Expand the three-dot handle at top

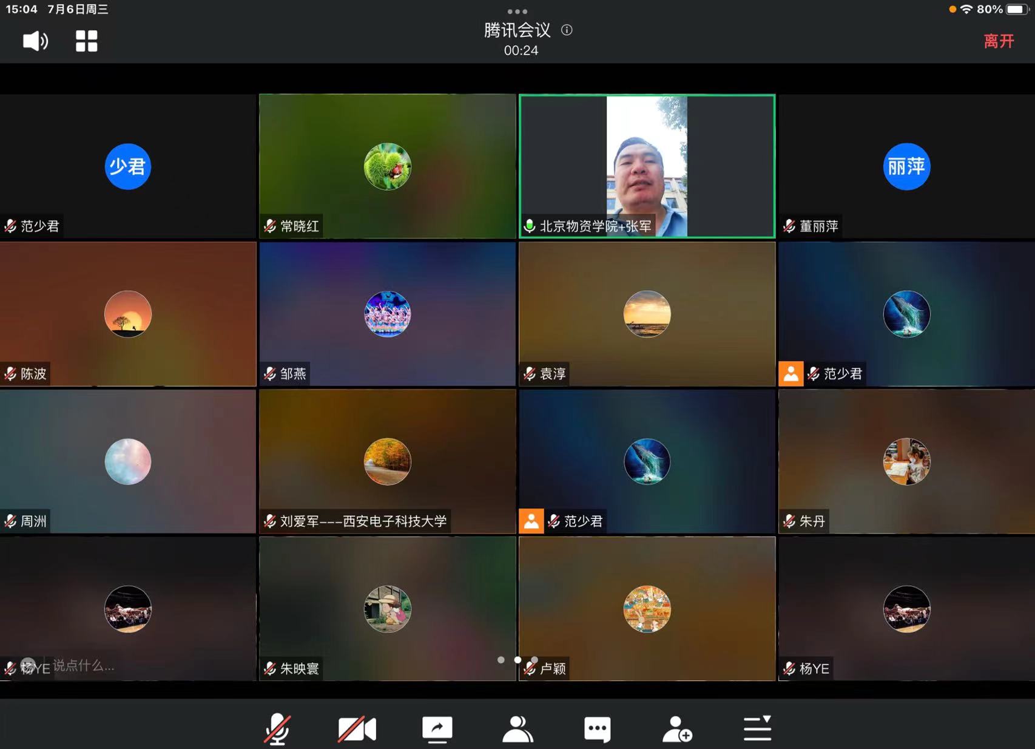(x=517, y=11)
